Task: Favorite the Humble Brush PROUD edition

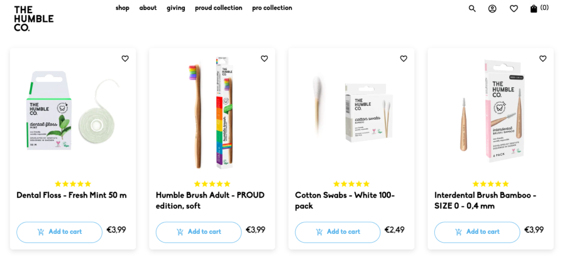Action: coord(265,59)
